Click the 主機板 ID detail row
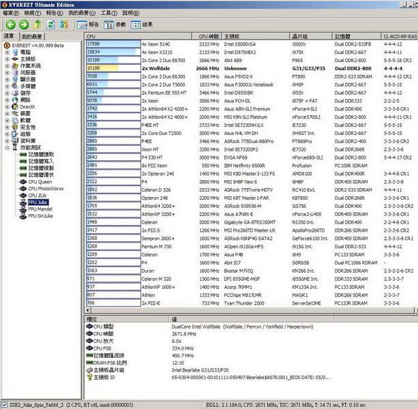Viewport: 418px width, 409px height. coord(208,378)
